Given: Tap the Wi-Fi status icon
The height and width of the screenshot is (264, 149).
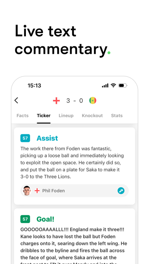Looking at the screenshot, I should [113, 85].
